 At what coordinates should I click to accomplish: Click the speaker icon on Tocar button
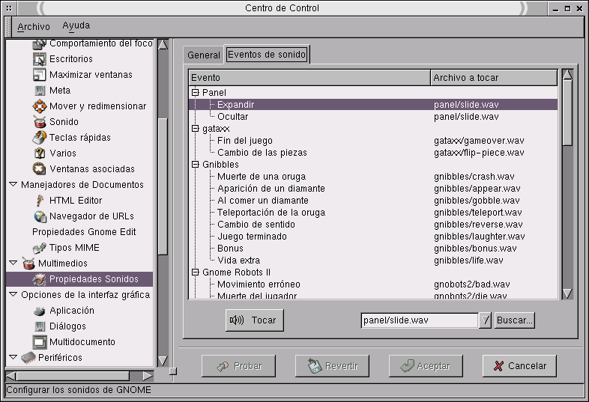[x=237, y=320]
